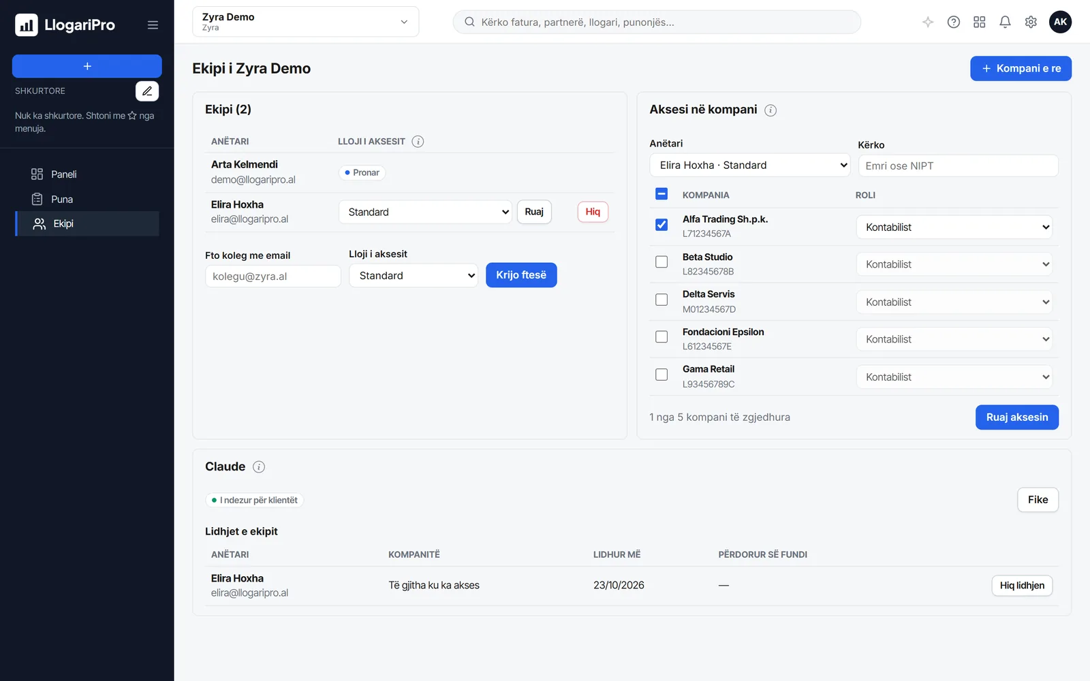Check the Delta Servis checkbox
Image resolution: width=1090 pixels, height=681 pixels.
tap(661, 300)
